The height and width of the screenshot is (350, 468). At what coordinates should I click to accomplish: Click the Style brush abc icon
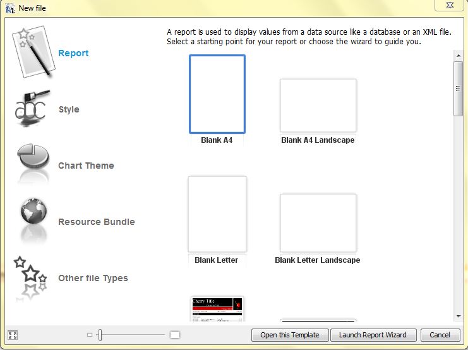point(32,108)
